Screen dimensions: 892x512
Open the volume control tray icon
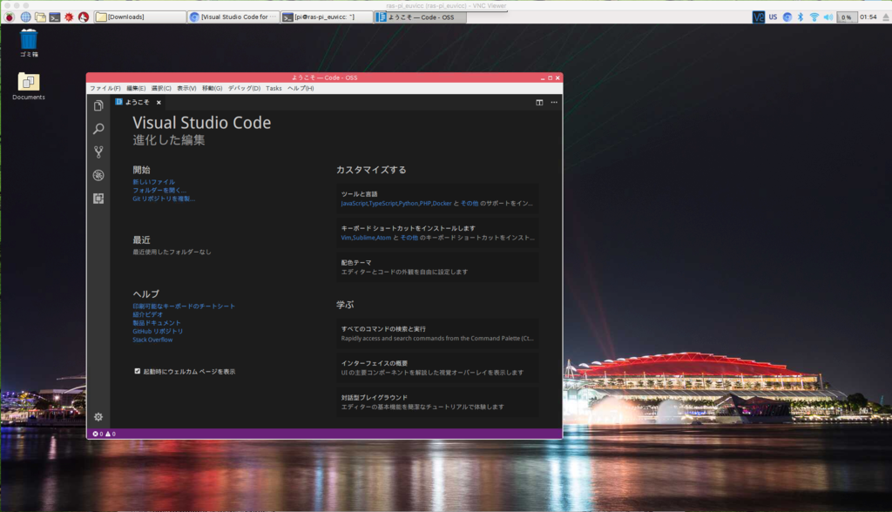coord(828,17)
